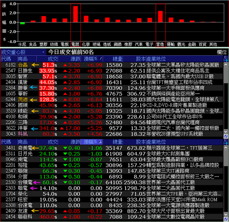Select stock row 2547 日勝生

pyautogui.click(x=112, y=71)
